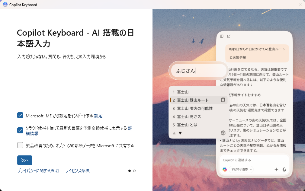Open the プライバシーに関する声明 link
The image size is (305, 191).
(38, 171)
